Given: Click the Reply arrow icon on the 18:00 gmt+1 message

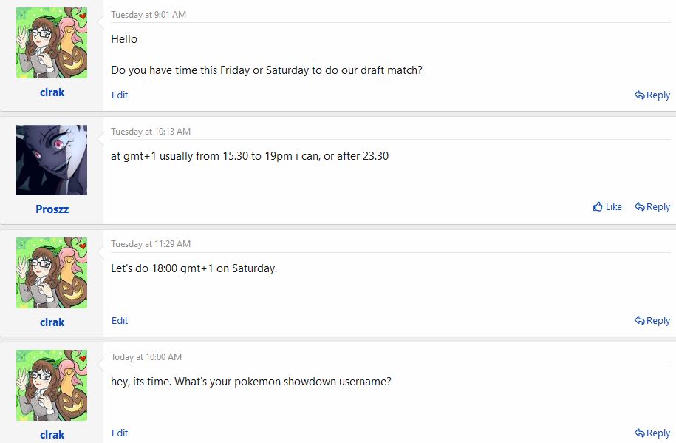Looking at the screenshot, I should pyautogui.click(x=640, y=321).
